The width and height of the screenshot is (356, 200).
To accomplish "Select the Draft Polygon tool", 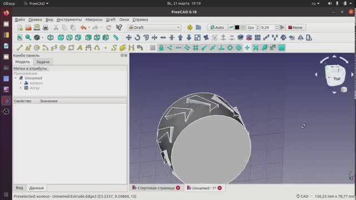I will coord(63,48).
